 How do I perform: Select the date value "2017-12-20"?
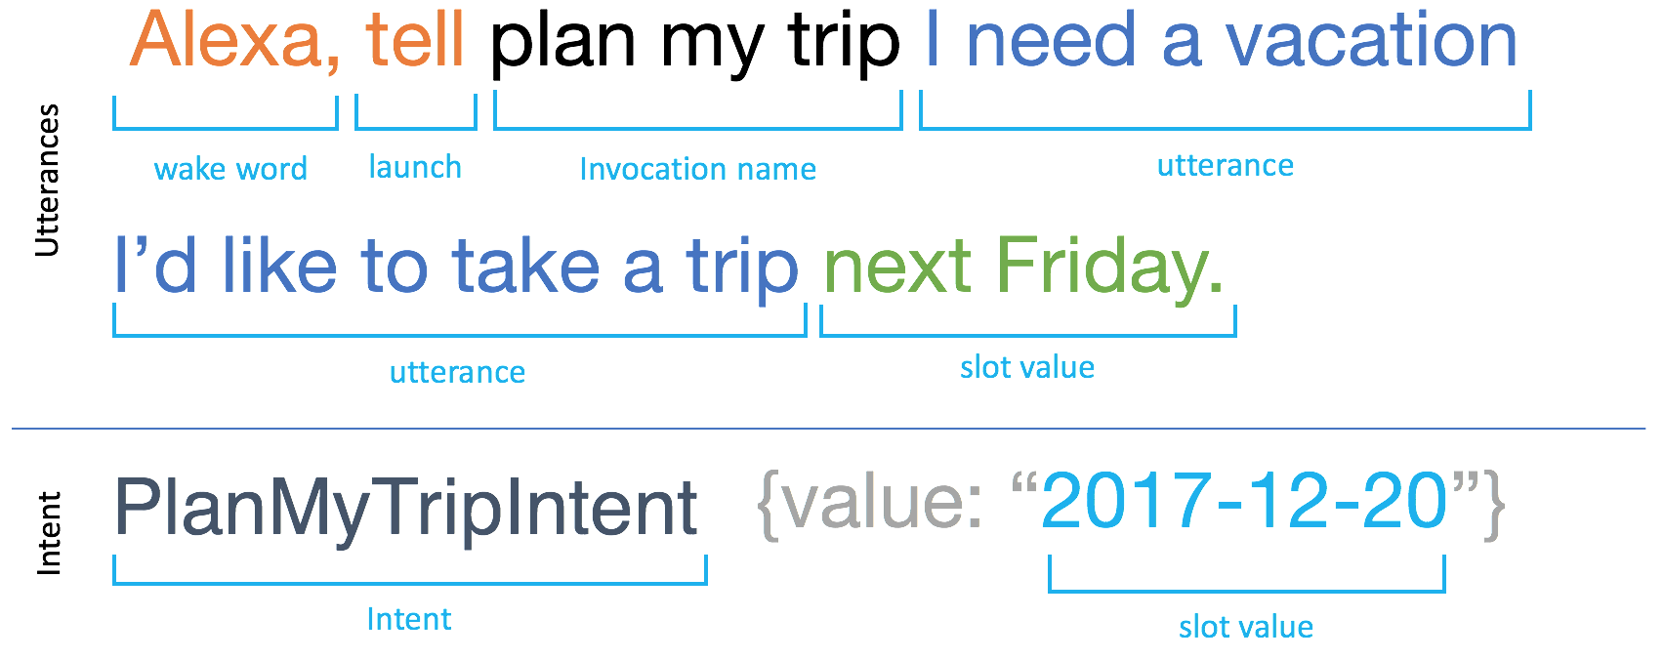click(1245, 503)
